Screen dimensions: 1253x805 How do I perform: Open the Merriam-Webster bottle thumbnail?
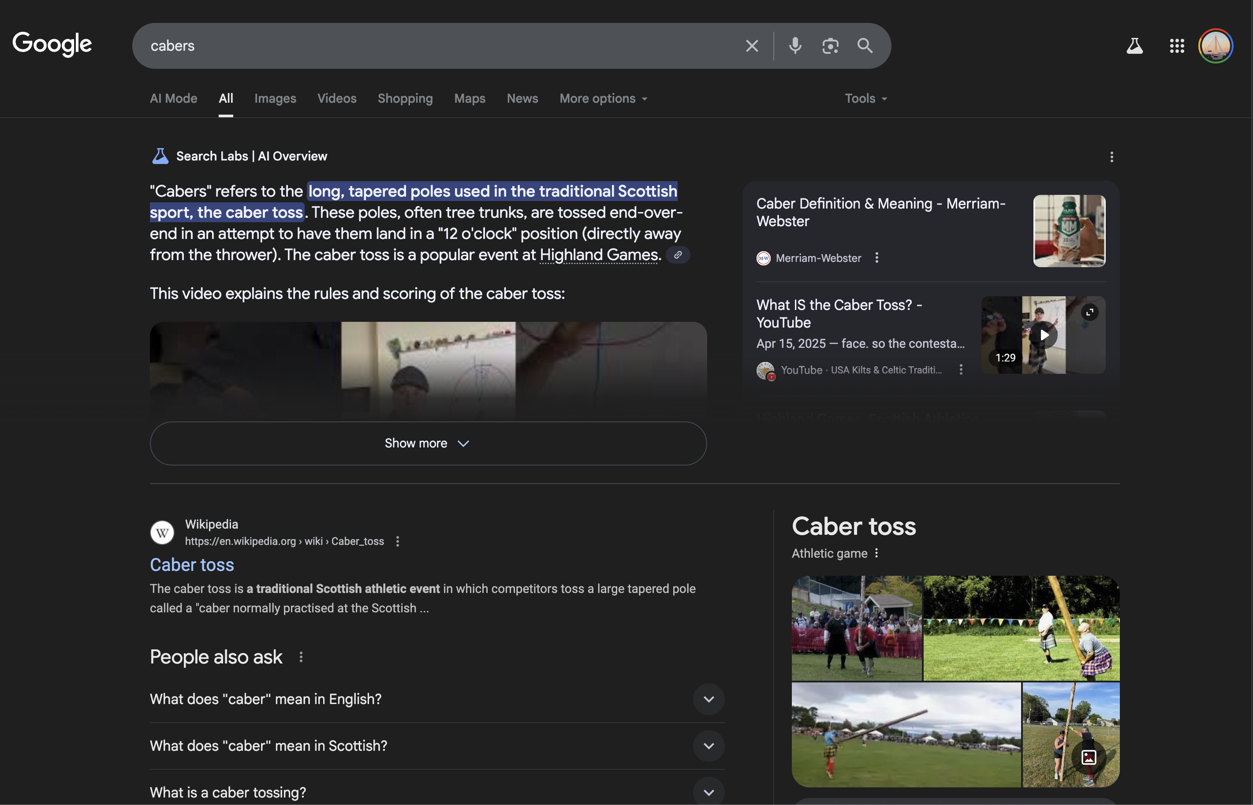(1069, 231)
